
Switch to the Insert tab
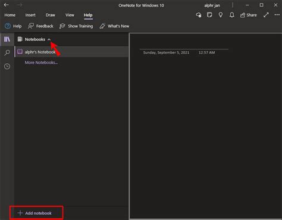(30, 15)
